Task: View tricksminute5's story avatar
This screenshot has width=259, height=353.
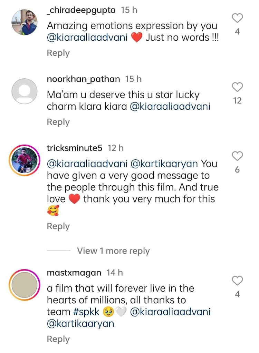Action: pos(25,160)
